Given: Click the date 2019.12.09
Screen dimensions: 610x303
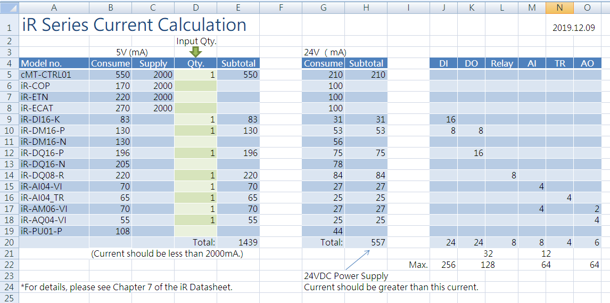Looking at the screenshot, I should point(573,28).
